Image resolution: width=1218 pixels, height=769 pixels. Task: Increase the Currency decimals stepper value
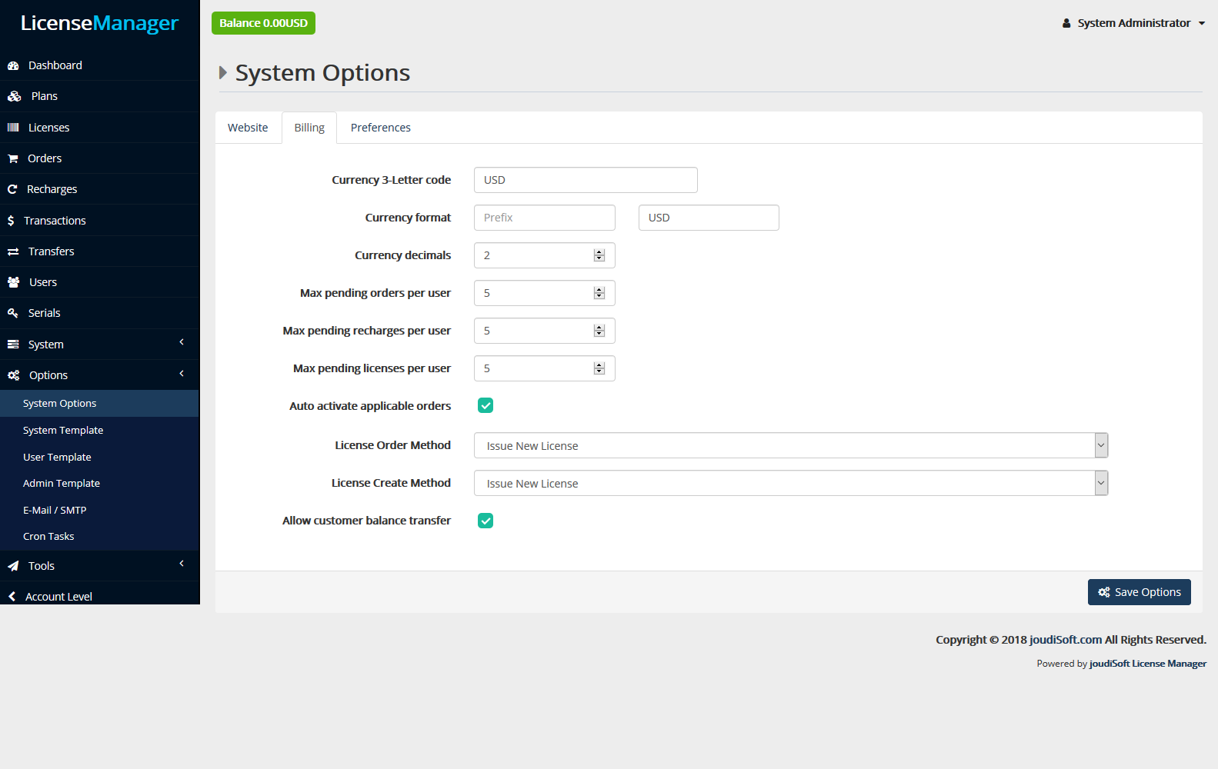point(599,252)
